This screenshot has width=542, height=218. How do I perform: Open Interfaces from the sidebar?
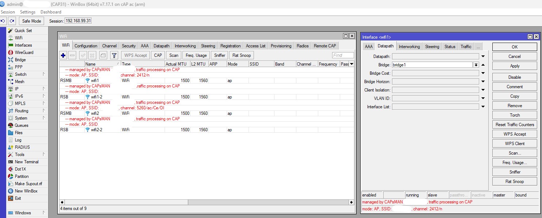(x=23, y=45)
